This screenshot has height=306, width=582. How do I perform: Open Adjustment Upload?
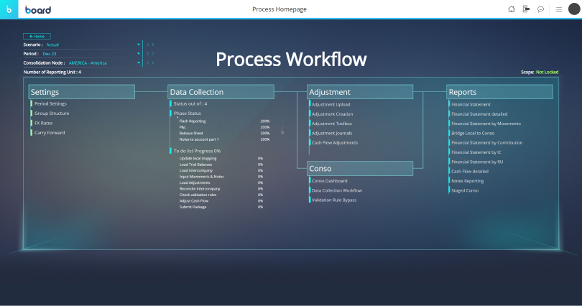(x=331, y=105)
